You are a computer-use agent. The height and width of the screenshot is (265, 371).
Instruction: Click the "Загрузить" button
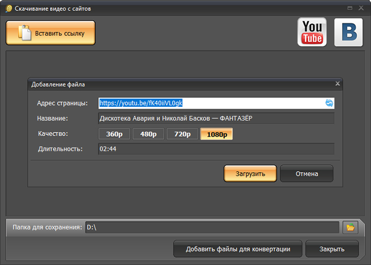point(250,174)
